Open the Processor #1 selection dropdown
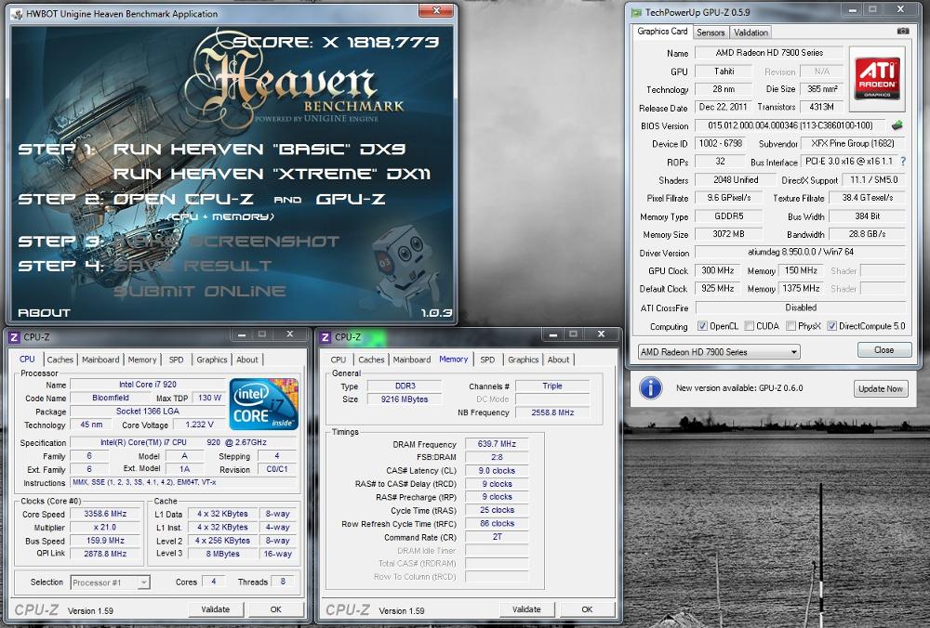Screen dimensions: 930x628 [111, 582]
